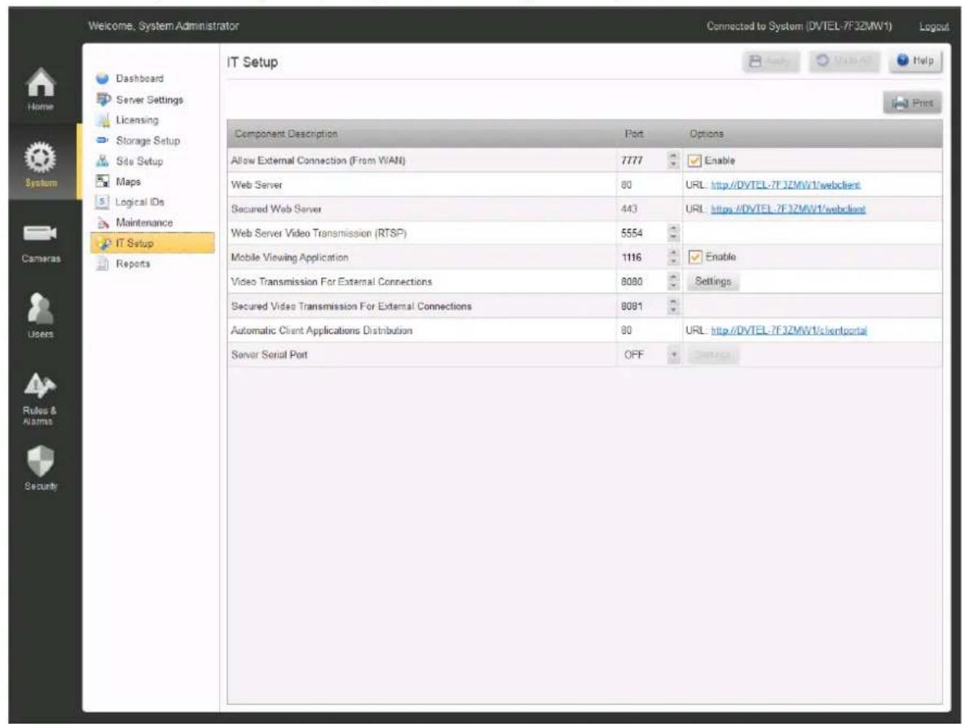This screenshot has height=724, width=965.
Task: Select the Web Server row label
Action: (x=256, y=185)
